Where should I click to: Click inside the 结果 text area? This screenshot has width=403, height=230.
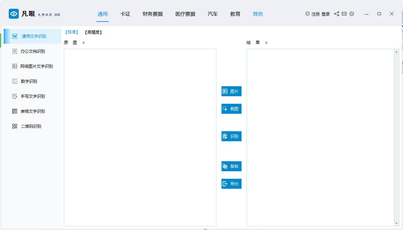pos(320,137)
